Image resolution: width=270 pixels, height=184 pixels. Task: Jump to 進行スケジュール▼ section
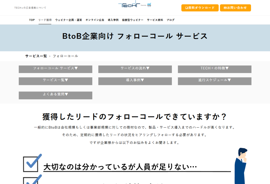click(x=214, y=81)
